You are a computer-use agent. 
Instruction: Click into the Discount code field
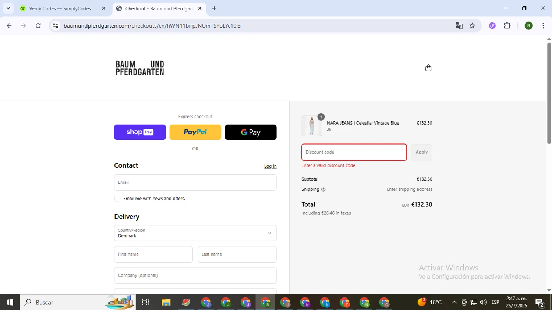tap(354, 152)
